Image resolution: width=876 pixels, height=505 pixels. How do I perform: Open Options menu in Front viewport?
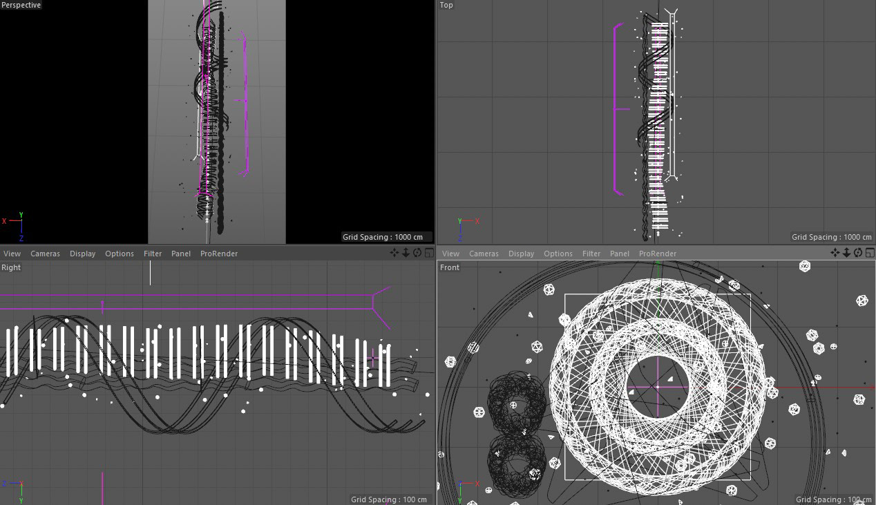click(558, 254)
